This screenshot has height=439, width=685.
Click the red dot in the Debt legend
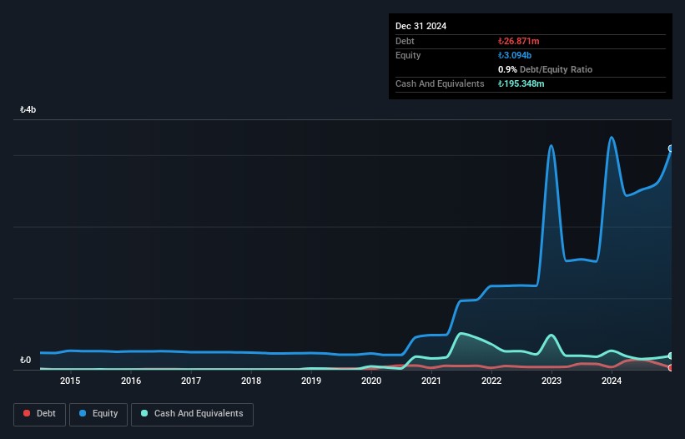pos(28,414)
